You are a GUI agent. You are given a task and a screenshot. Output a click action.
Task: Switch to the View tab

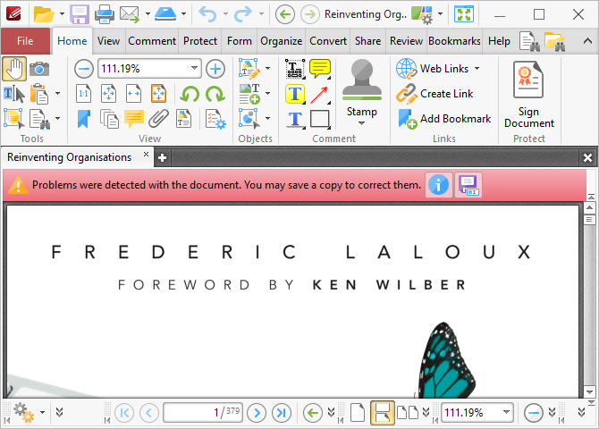coord(108,41)
